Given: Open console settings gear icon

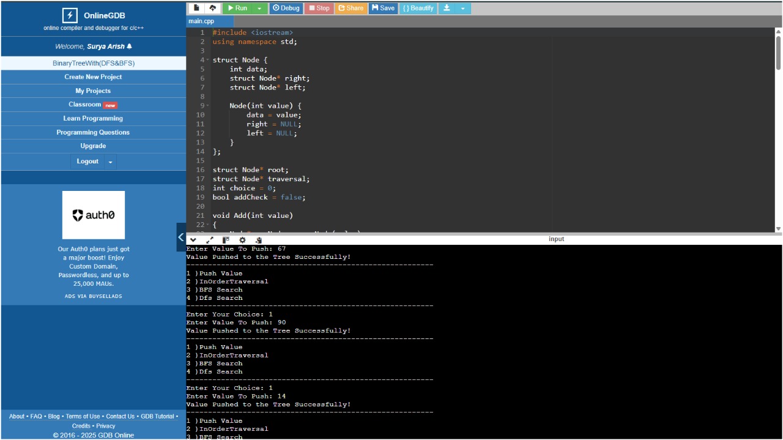Looking at the screenshot, I should click(242, 240).
